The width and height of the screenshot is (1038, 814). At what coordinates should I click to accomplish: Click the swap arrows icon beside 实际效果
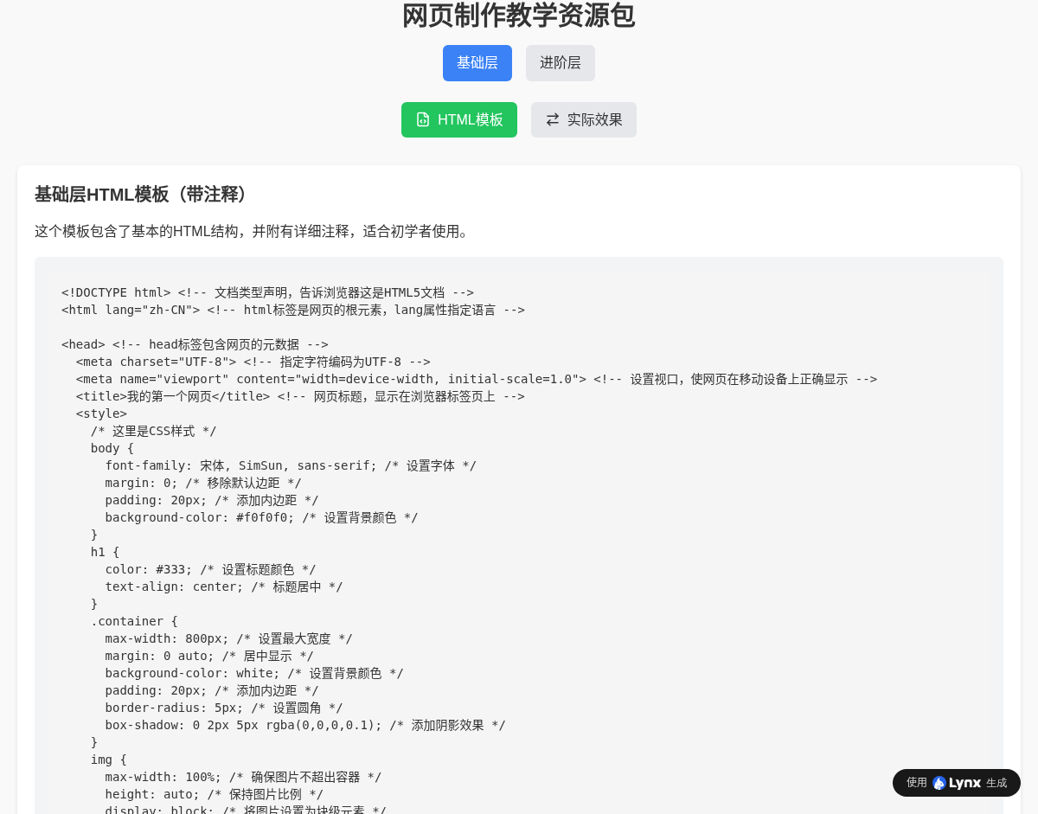coord(553,119)
